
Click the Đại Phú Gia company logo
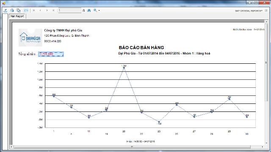(x=30, y=38)
